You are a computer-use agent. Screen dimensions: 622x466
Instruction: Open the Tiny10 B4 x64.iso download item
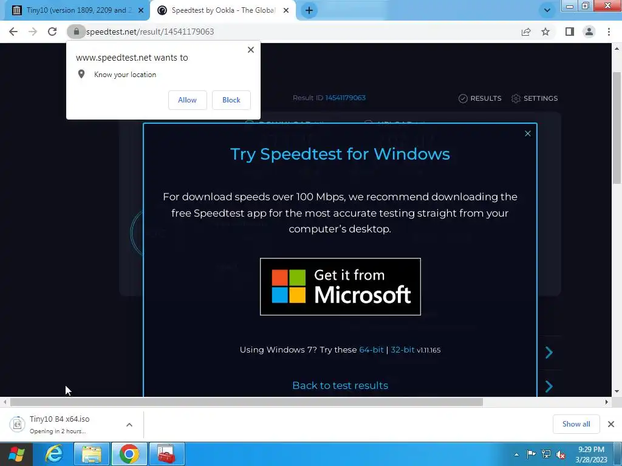(x=60, y=424)
